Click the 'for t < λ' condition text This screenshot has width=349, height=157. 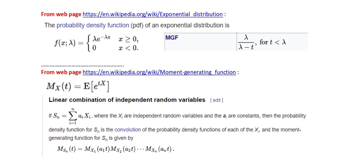(x=273, y=42)
